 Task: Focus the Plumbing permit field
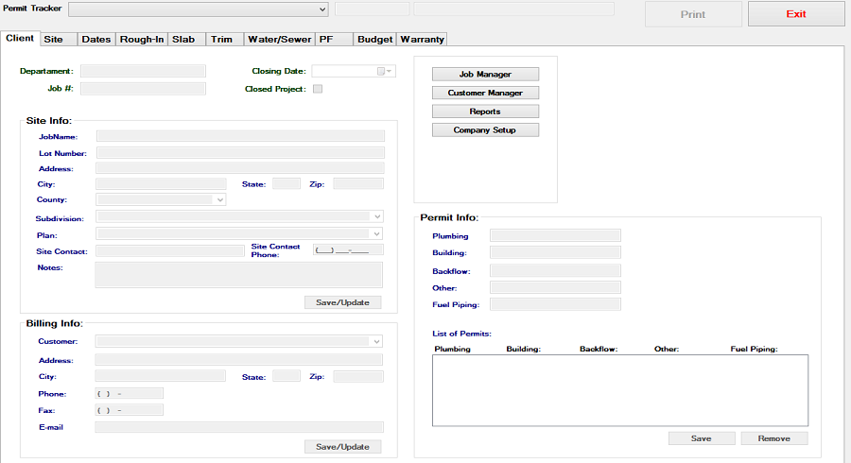[x=555, y=235]
